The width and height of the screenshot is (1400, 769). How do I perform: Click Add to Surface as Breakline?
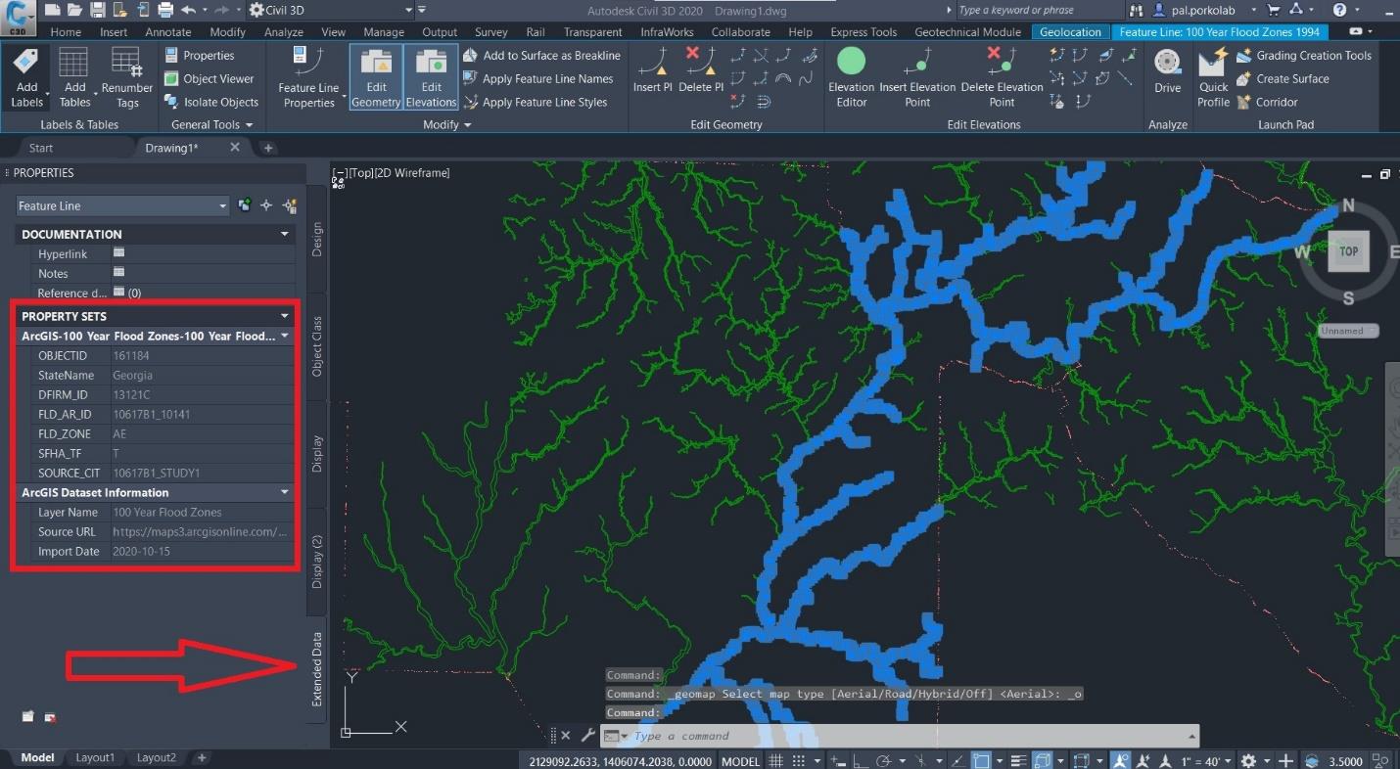click(541, 55)
